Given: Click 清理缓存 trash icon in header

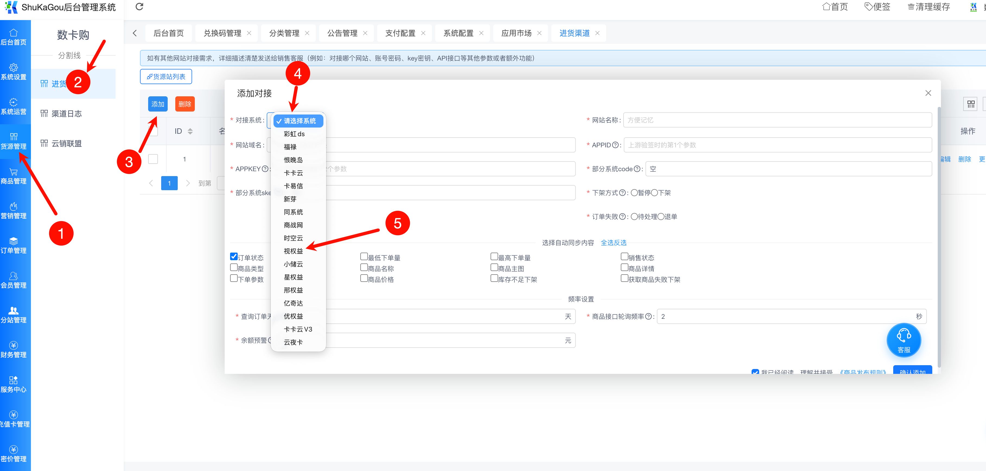Looking at the screenshot, I should pyautogui.click(x=911, y=7).
